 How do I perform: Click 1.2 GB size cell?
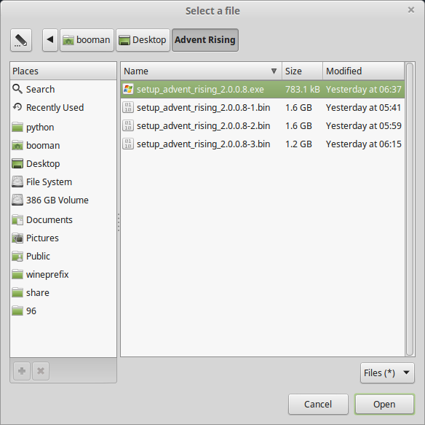(x=298, y=144)
